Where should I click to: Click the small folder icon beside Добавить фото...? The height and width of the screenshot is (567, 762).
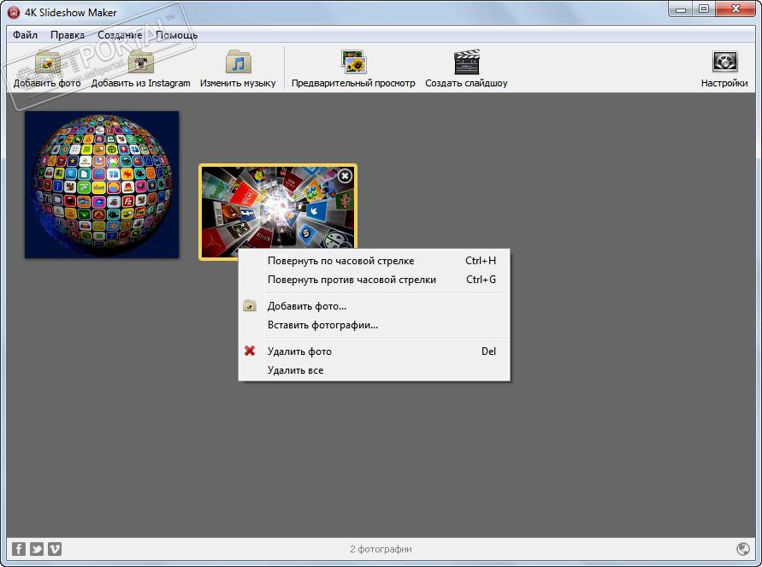point(250,305)
